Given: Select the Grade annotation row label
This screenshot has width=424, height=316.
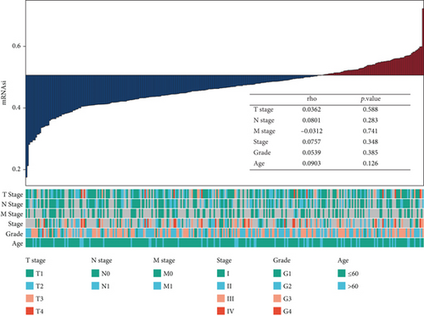Looking at the screenshot, I should [14, 234].
